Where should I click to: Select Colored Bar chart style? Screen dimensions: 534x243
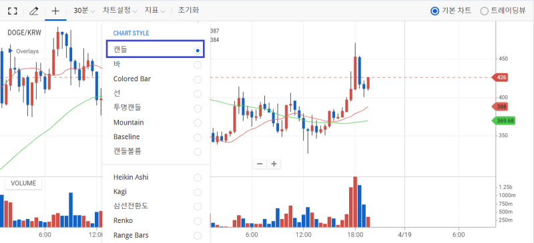coord(157,79)
